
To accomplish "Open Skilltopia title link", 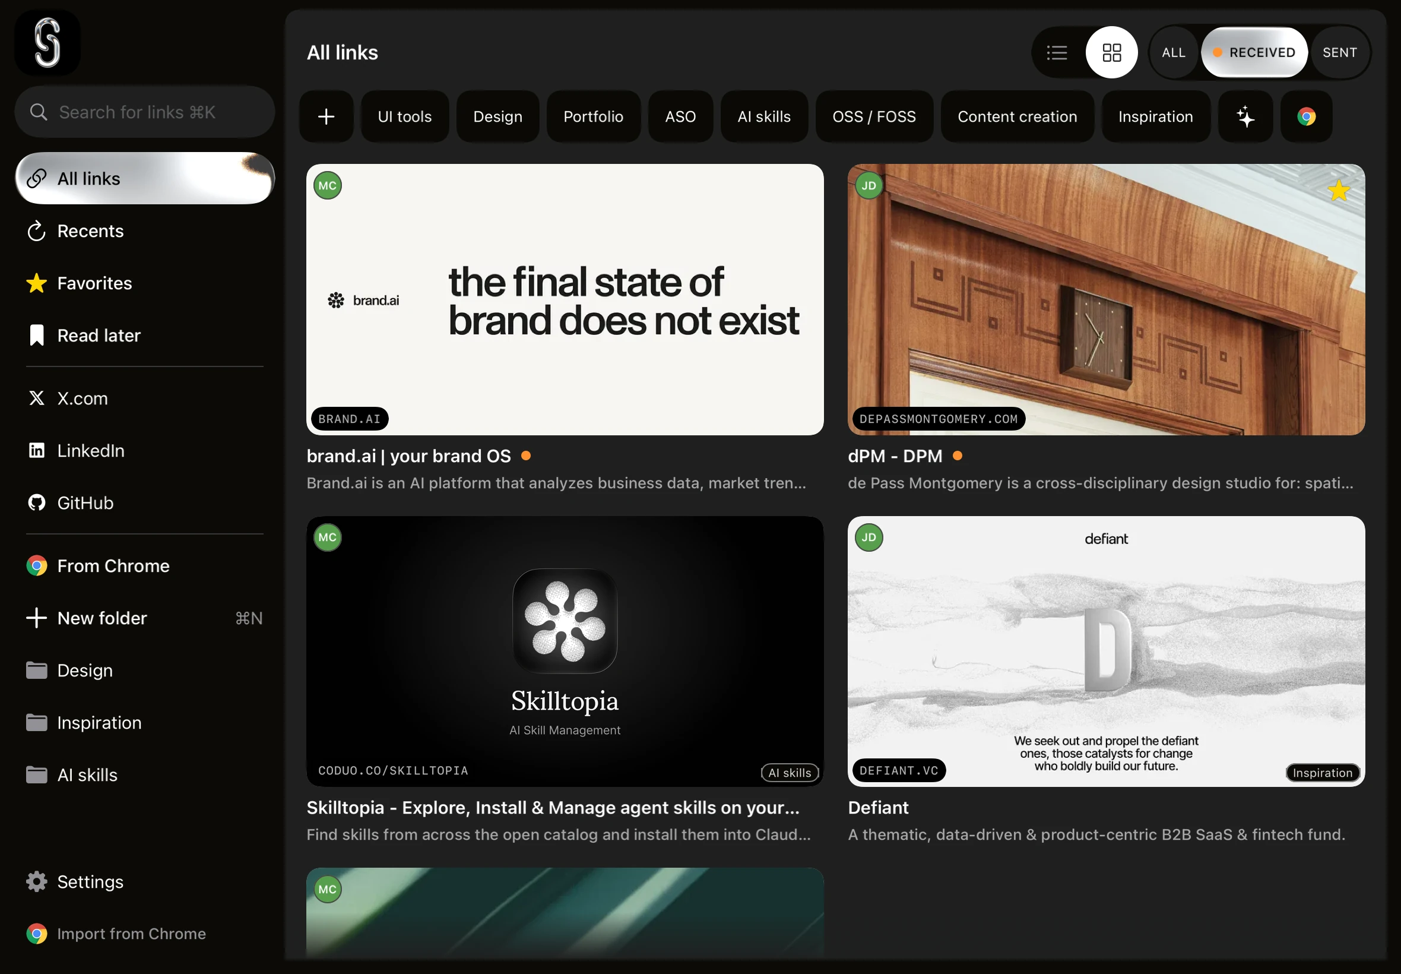I will click(553, 807).
